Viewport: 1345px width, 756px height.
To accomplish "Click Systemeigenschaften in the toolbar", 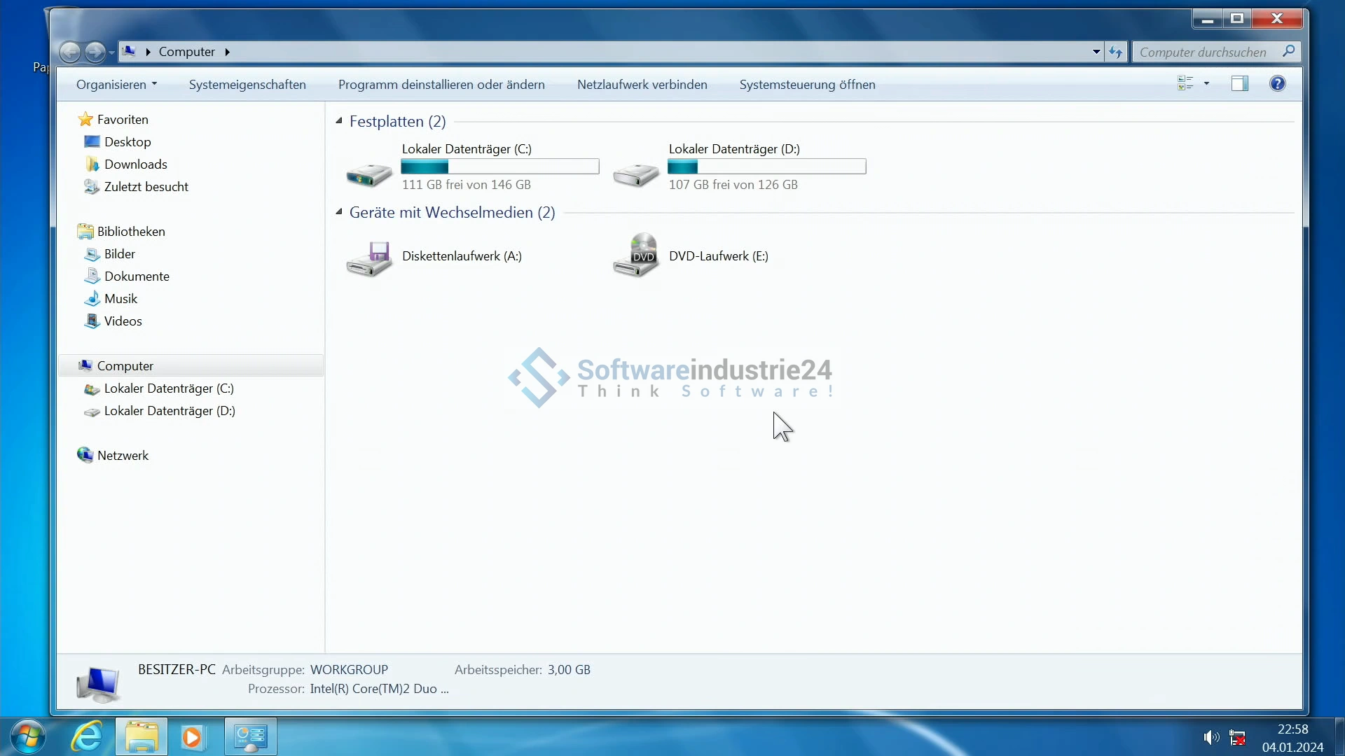I will point(247,85).
